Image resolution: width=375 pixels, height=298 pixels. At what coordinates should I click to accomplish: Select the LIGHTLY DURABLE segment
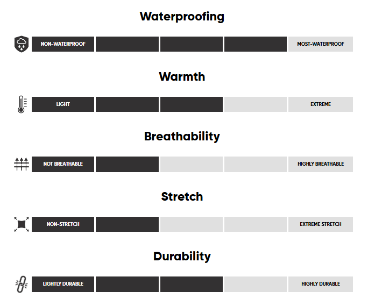pos(63,284)
